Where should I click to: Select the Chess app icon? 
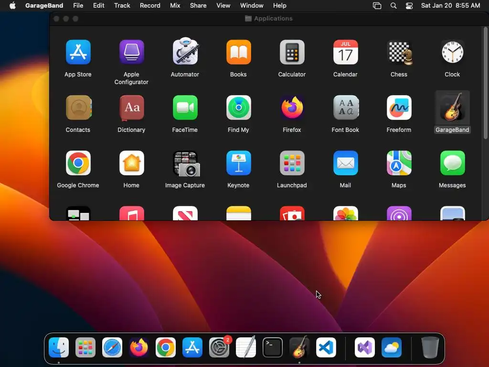(400, 53)
